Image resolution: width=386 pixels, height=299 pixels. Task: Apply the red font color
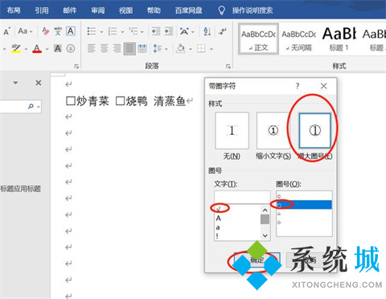37,48
